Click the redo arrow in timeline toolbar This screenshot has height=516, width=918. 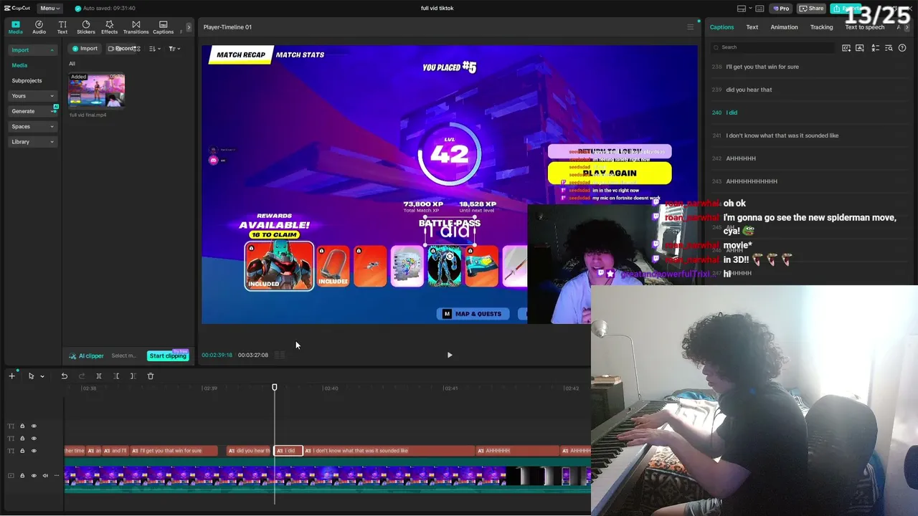pyautogui.click(x=82, y=376)
